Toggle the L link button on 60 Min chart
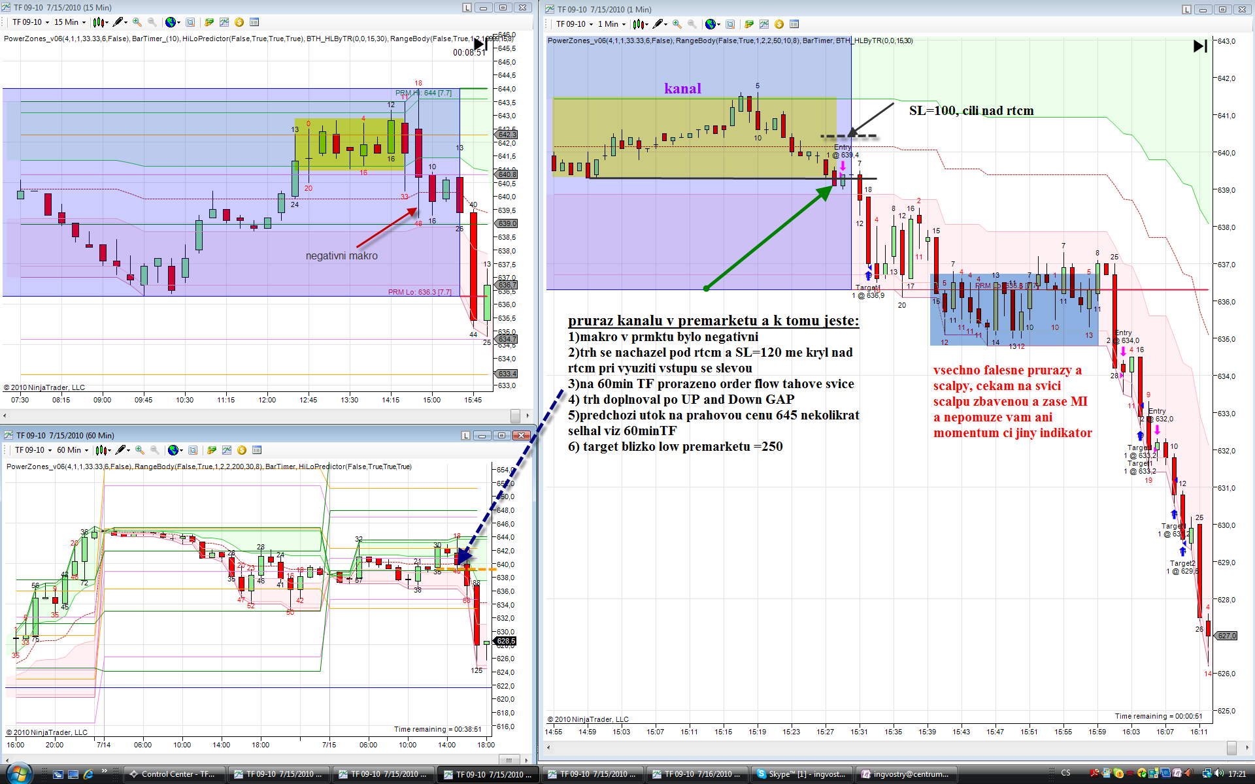This screenshot has width=1255, height=784. [x=465, y=435]
